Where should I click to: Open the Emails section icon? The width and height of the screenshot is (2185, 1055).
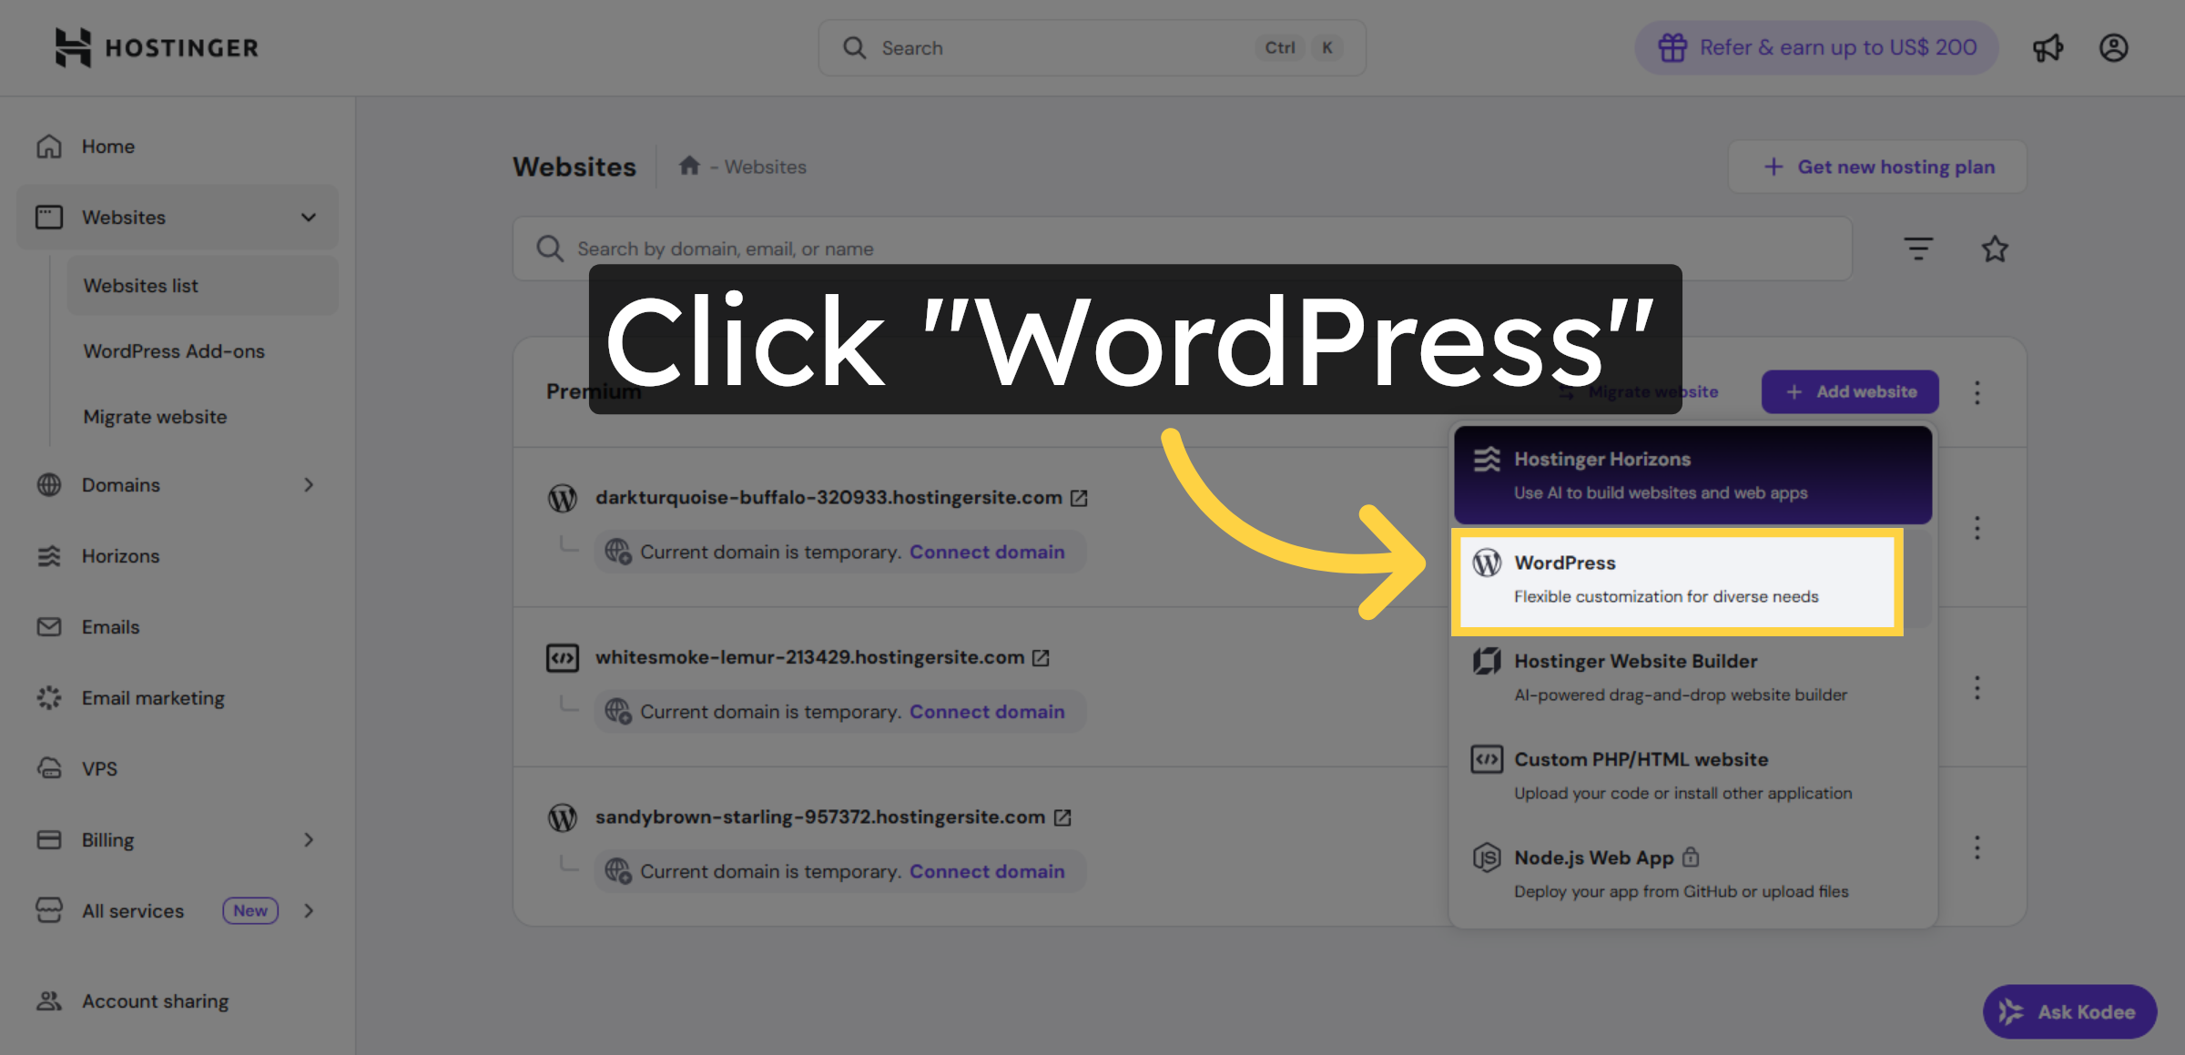[49, 626]
